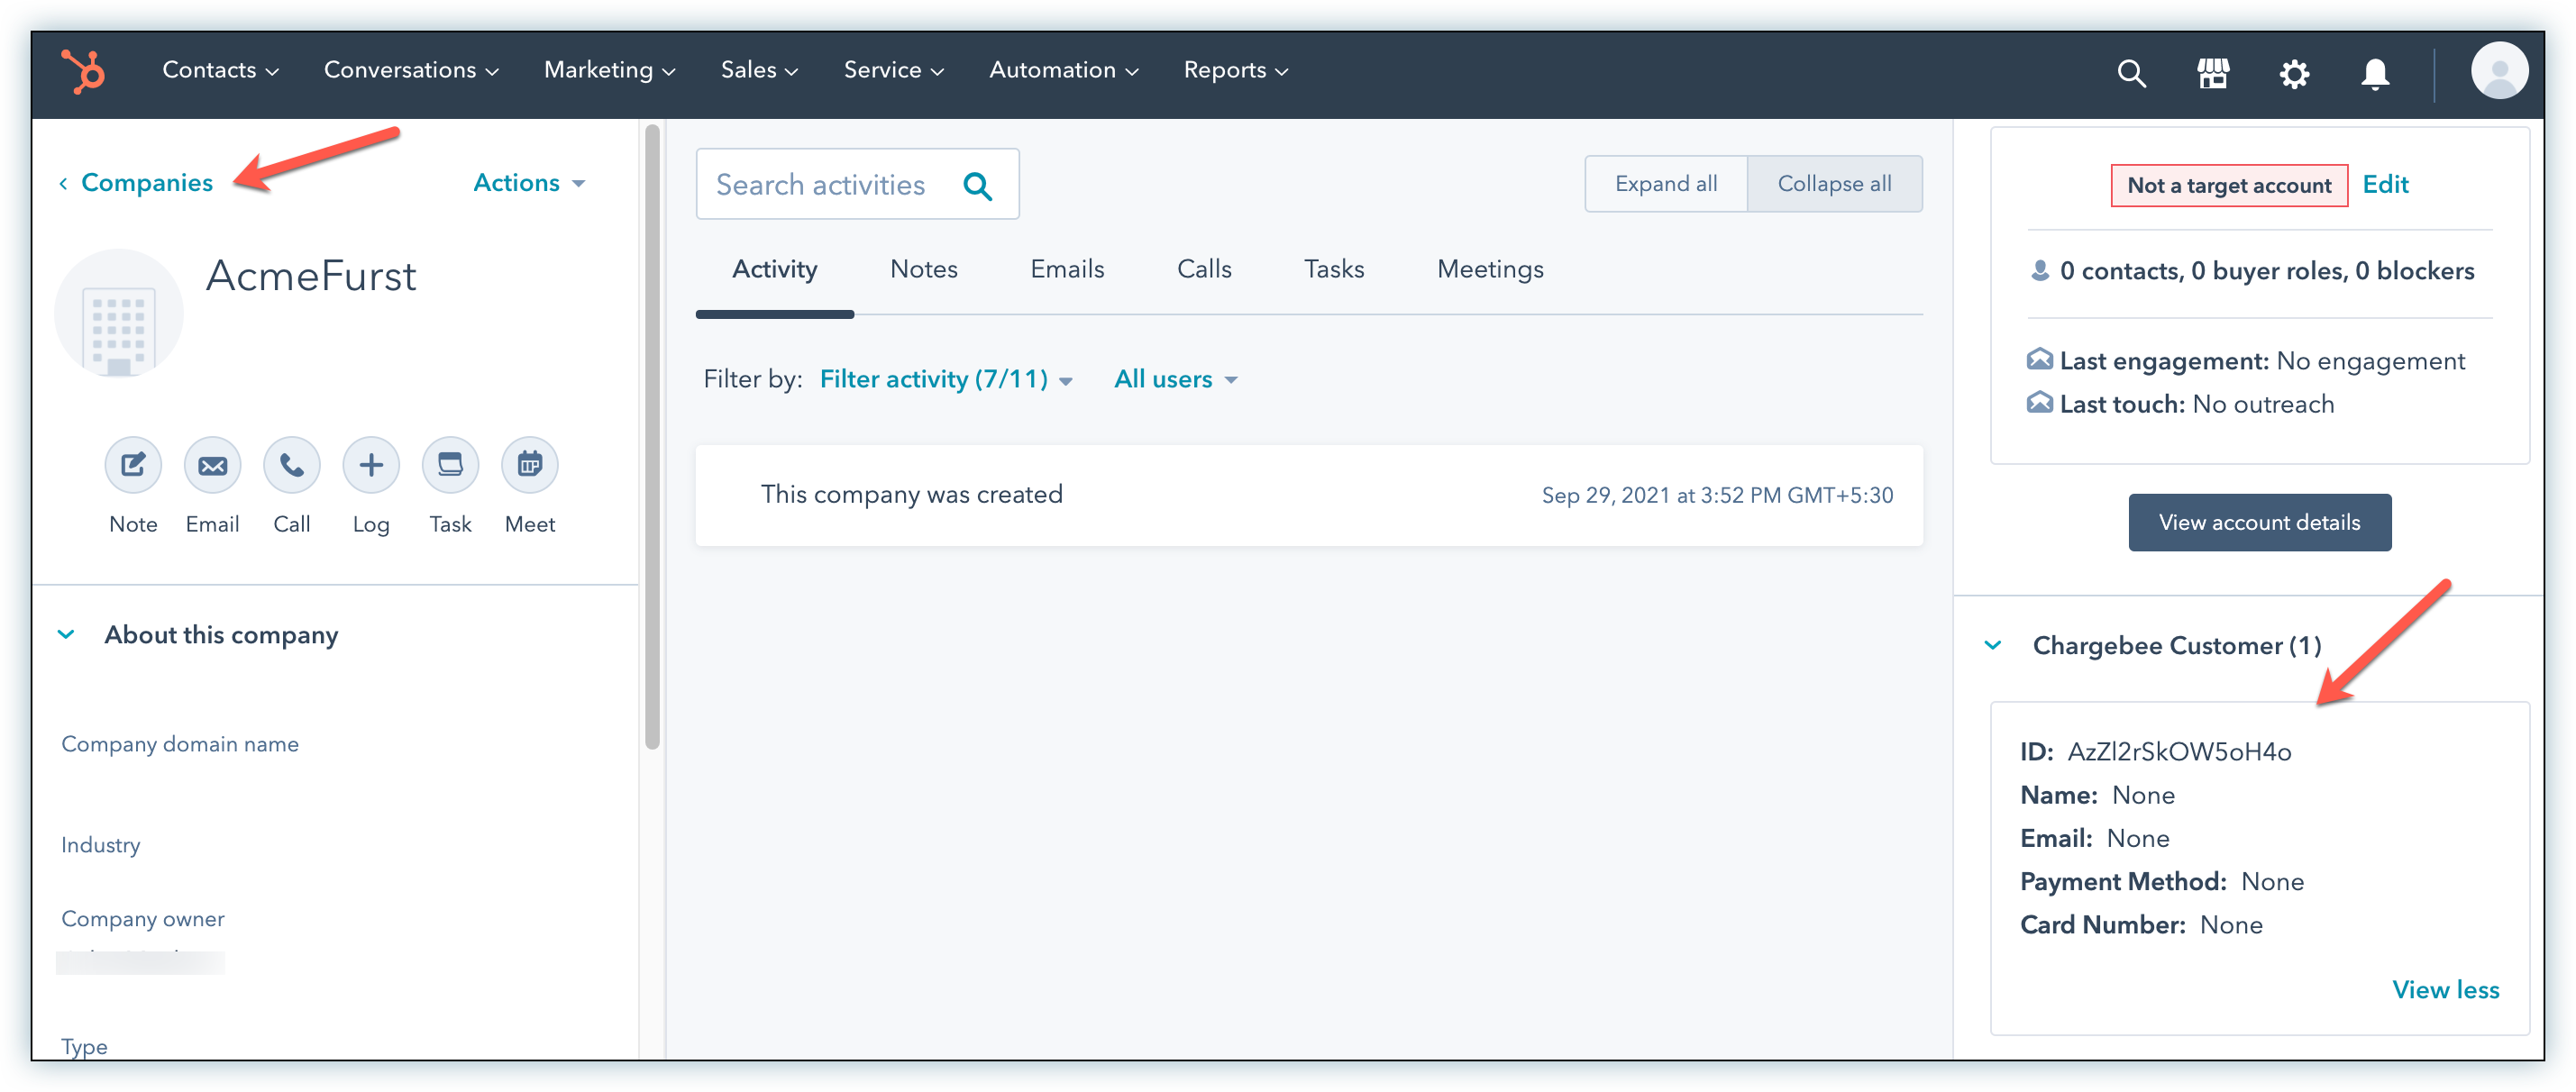Open the Filter activity (7/11) dropdown
2576x1092 pixels.
[x=945, y=379]
